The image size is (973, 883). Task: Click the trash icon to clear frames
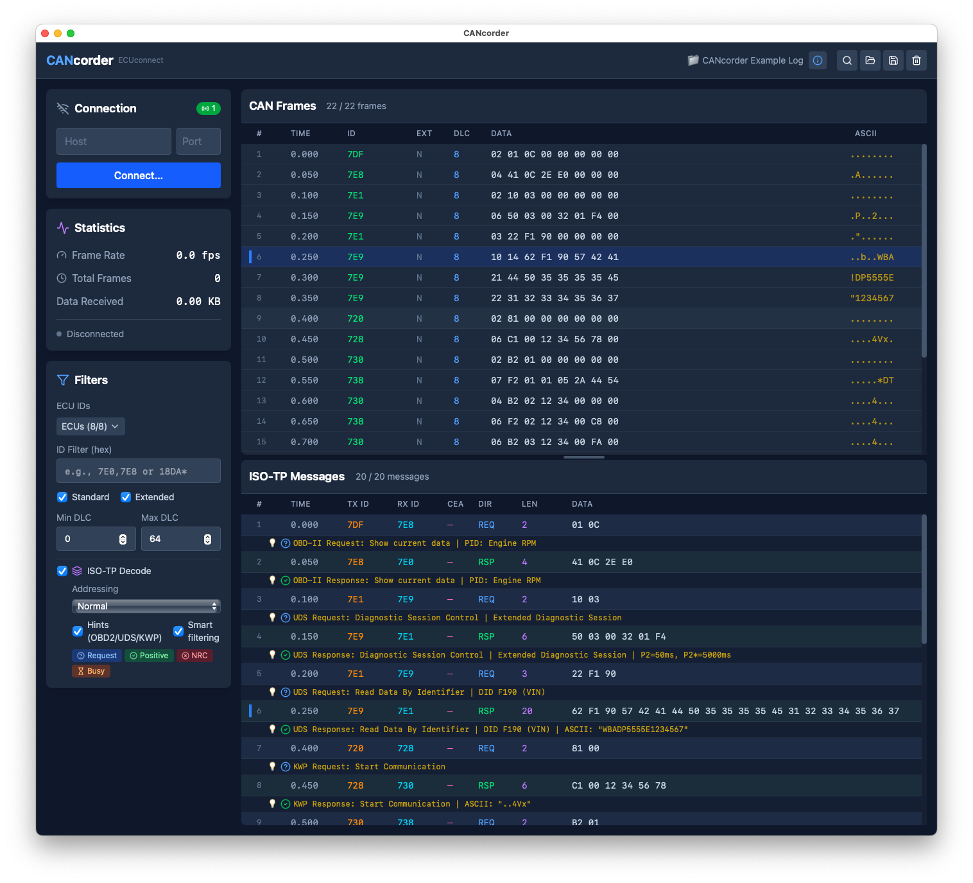pos(917,60)
